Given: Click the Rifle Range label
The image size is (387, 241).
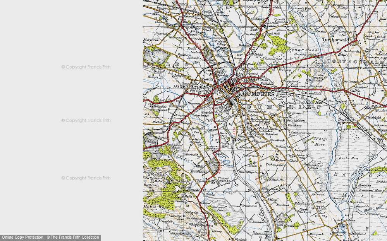Looking at the screenshot, I should click(210, 131).
